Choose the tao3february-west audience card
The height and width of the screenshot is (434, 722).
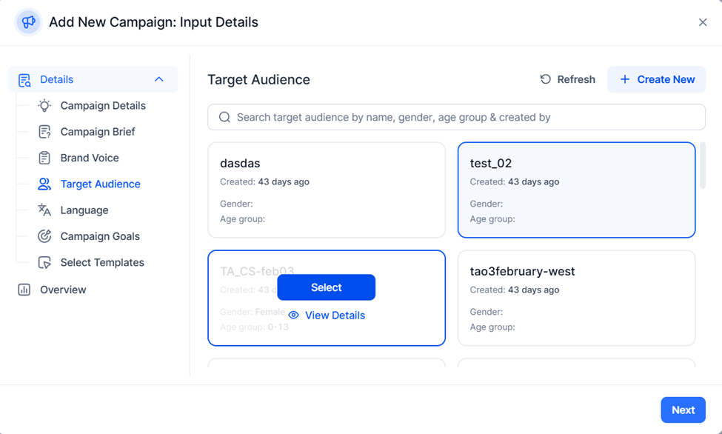[577, 298]
